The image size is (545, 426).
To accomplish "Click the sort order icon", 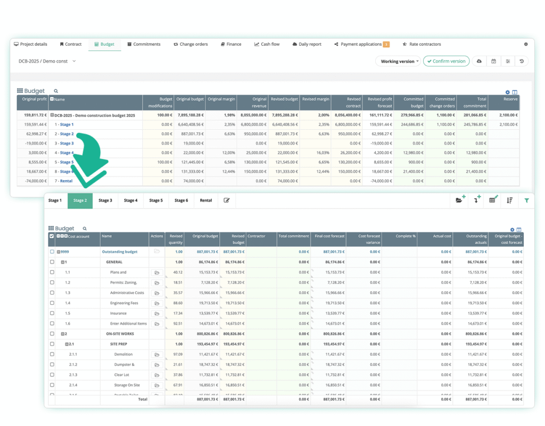I will [x=509, y=201].
